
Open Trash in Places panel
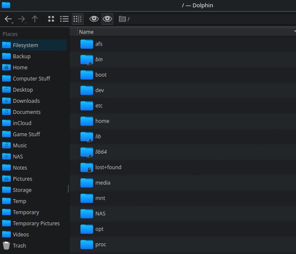point(34,245)
